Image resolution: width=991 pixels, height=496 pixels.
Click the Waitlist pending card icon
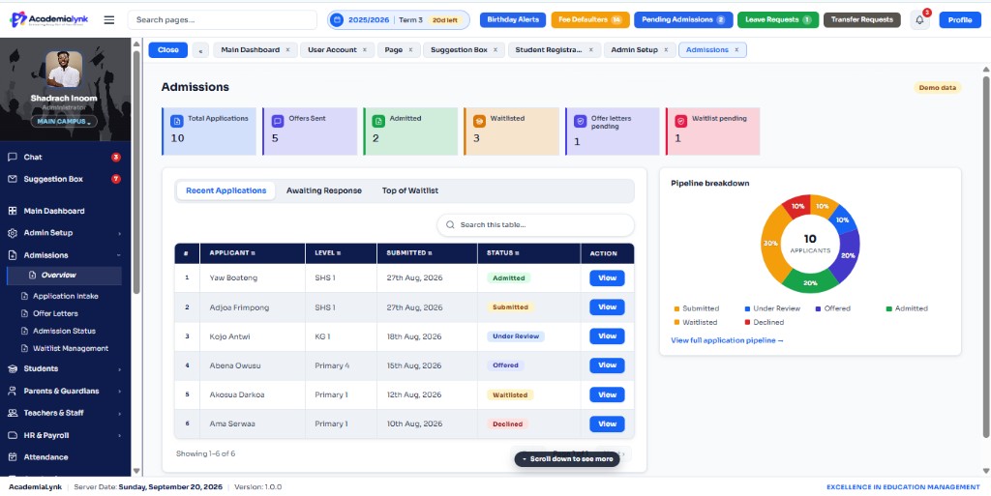pyautogui.click(x=680, y=121)
